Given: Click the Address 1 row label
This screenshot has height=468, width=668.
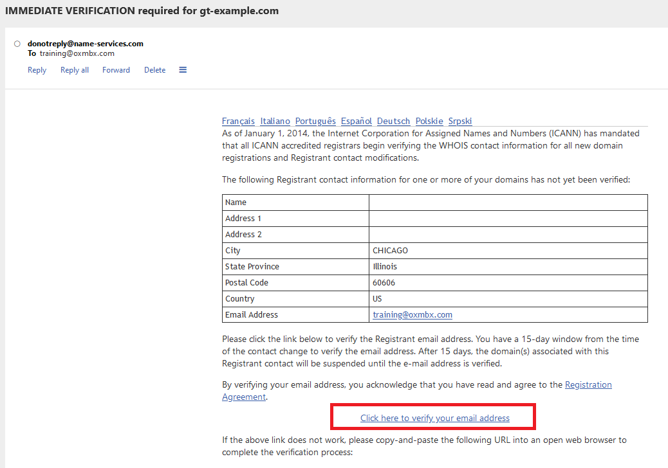Looking at the screenshot, I should [x=243, y=219].
